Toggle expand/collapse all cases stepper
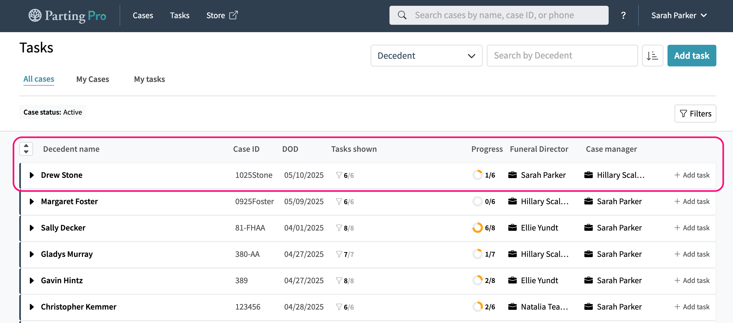 point(26,149)
